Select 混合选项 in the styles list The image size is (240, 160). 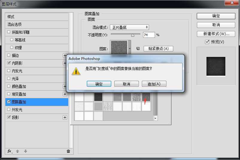coord(14,24)
